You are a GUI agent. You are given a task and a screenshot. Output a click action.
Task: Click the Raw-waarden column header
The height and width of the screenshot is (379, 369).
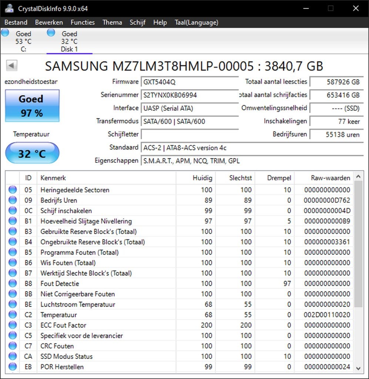click(324, 178)
